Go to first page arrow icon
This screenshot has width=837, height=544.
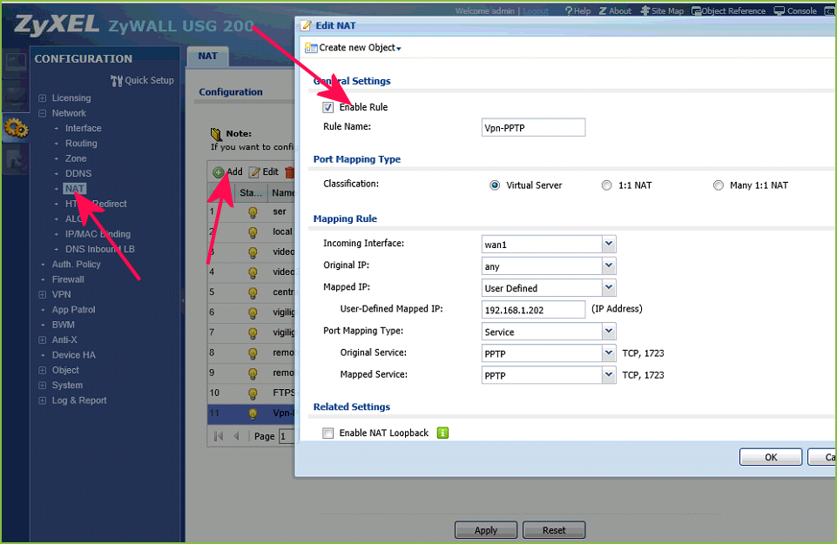tap(219, 436)
